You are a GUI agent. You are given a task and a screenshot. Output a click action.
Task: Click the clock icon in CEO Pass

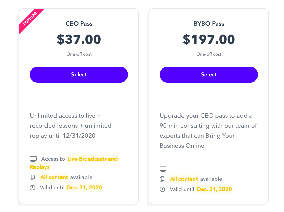[32, 188]
